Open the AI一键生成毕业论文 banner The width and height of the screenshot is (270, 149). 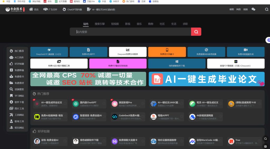tap(206, 79)
